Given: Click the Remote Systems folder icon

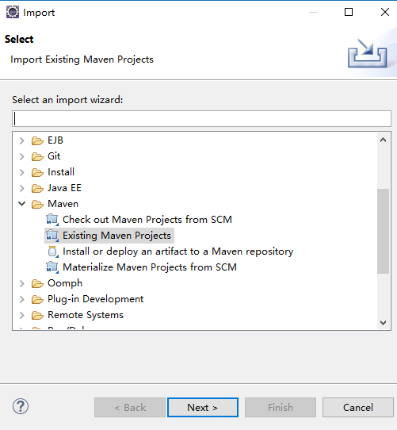Looking at the screenshot, I should [x=37, y=316].
